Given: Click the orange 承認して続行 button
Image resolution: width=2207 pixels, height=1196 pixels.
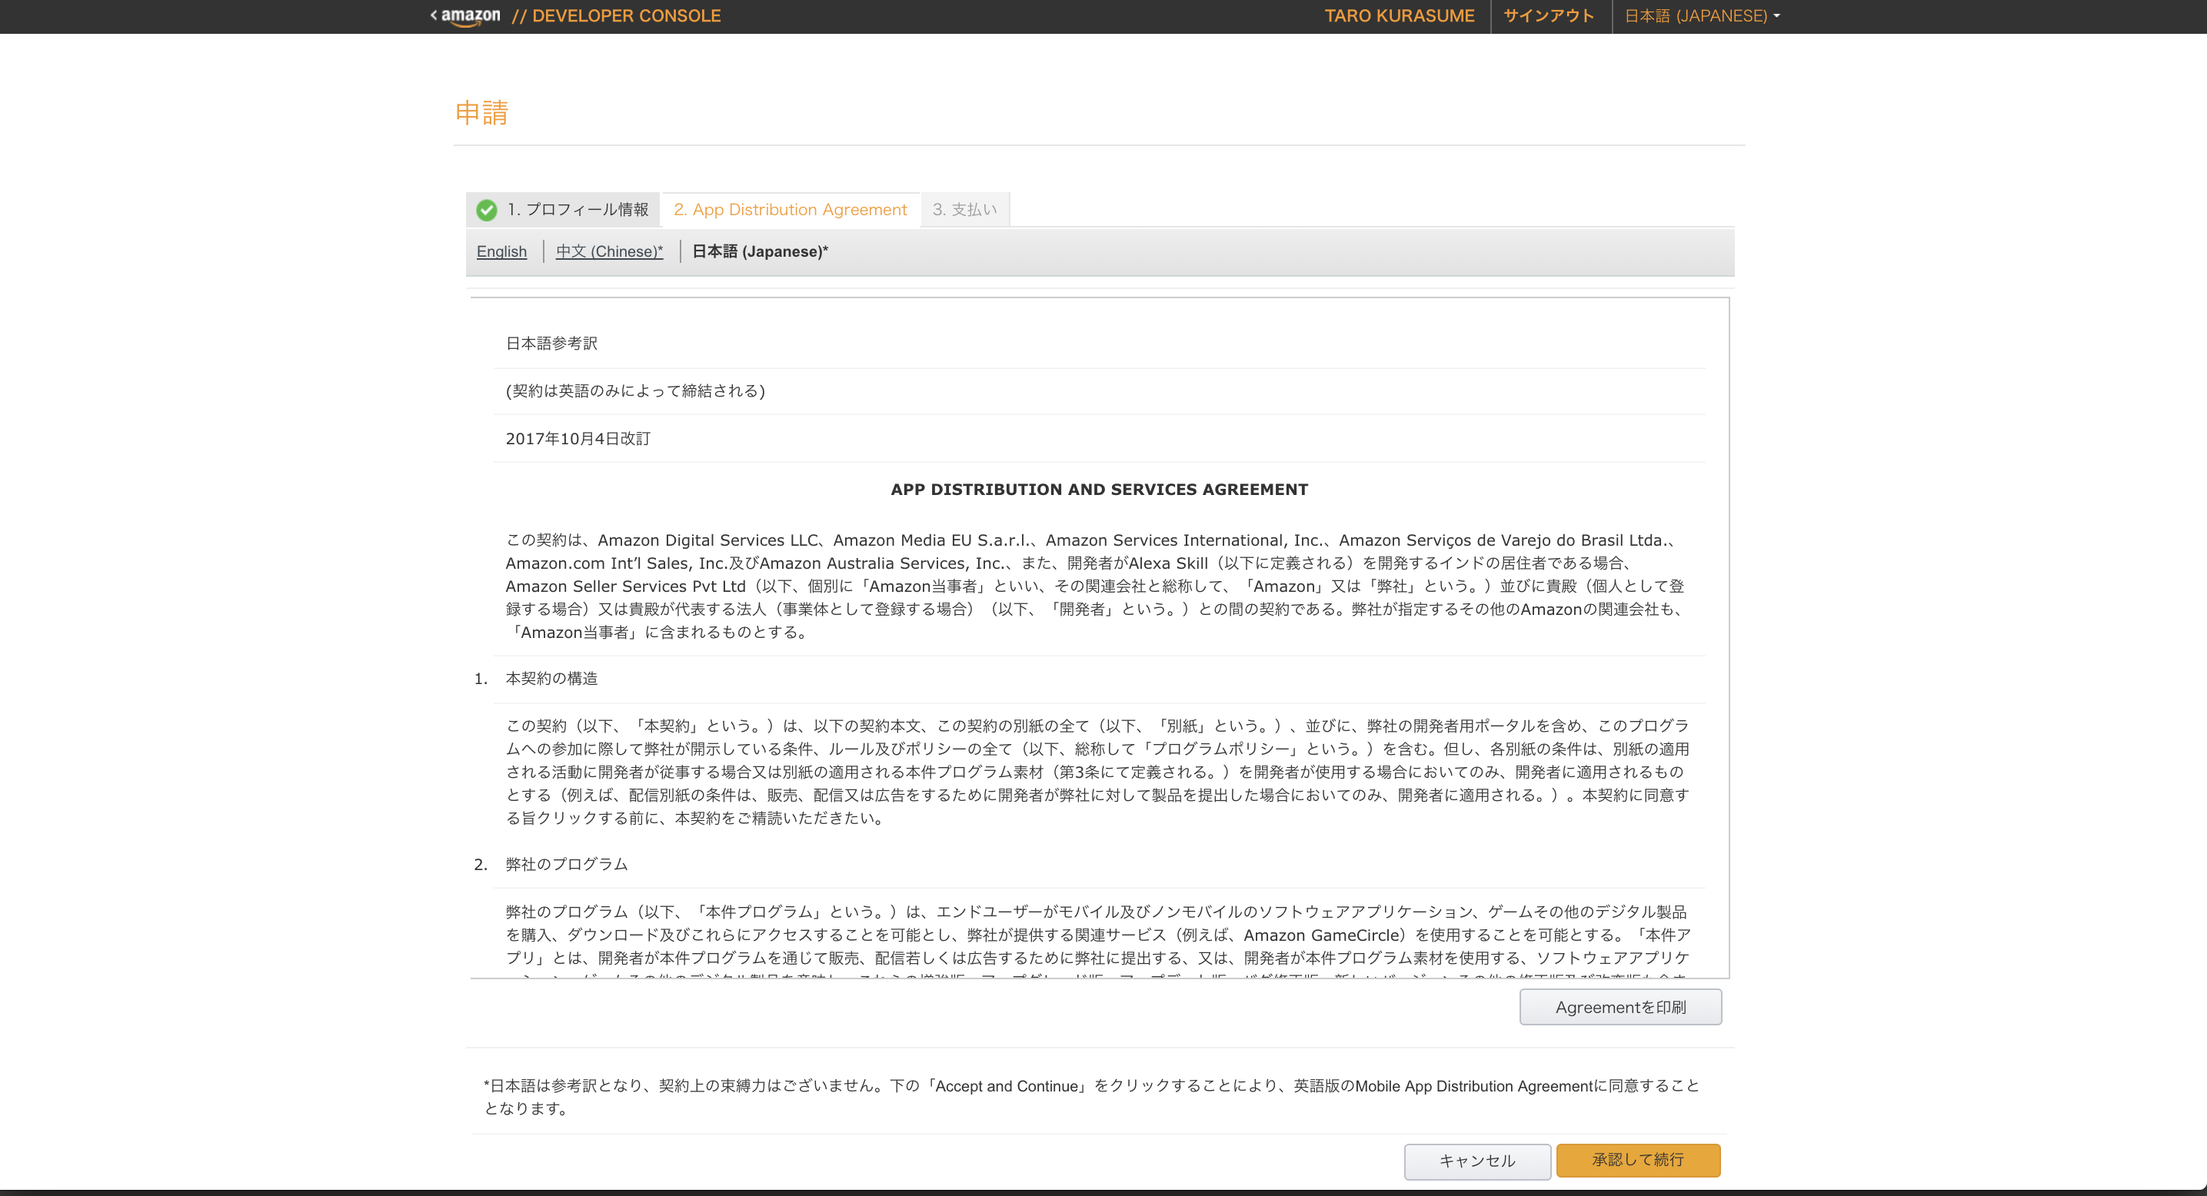Looking at the screenshot, I should click(1637, 1160).
